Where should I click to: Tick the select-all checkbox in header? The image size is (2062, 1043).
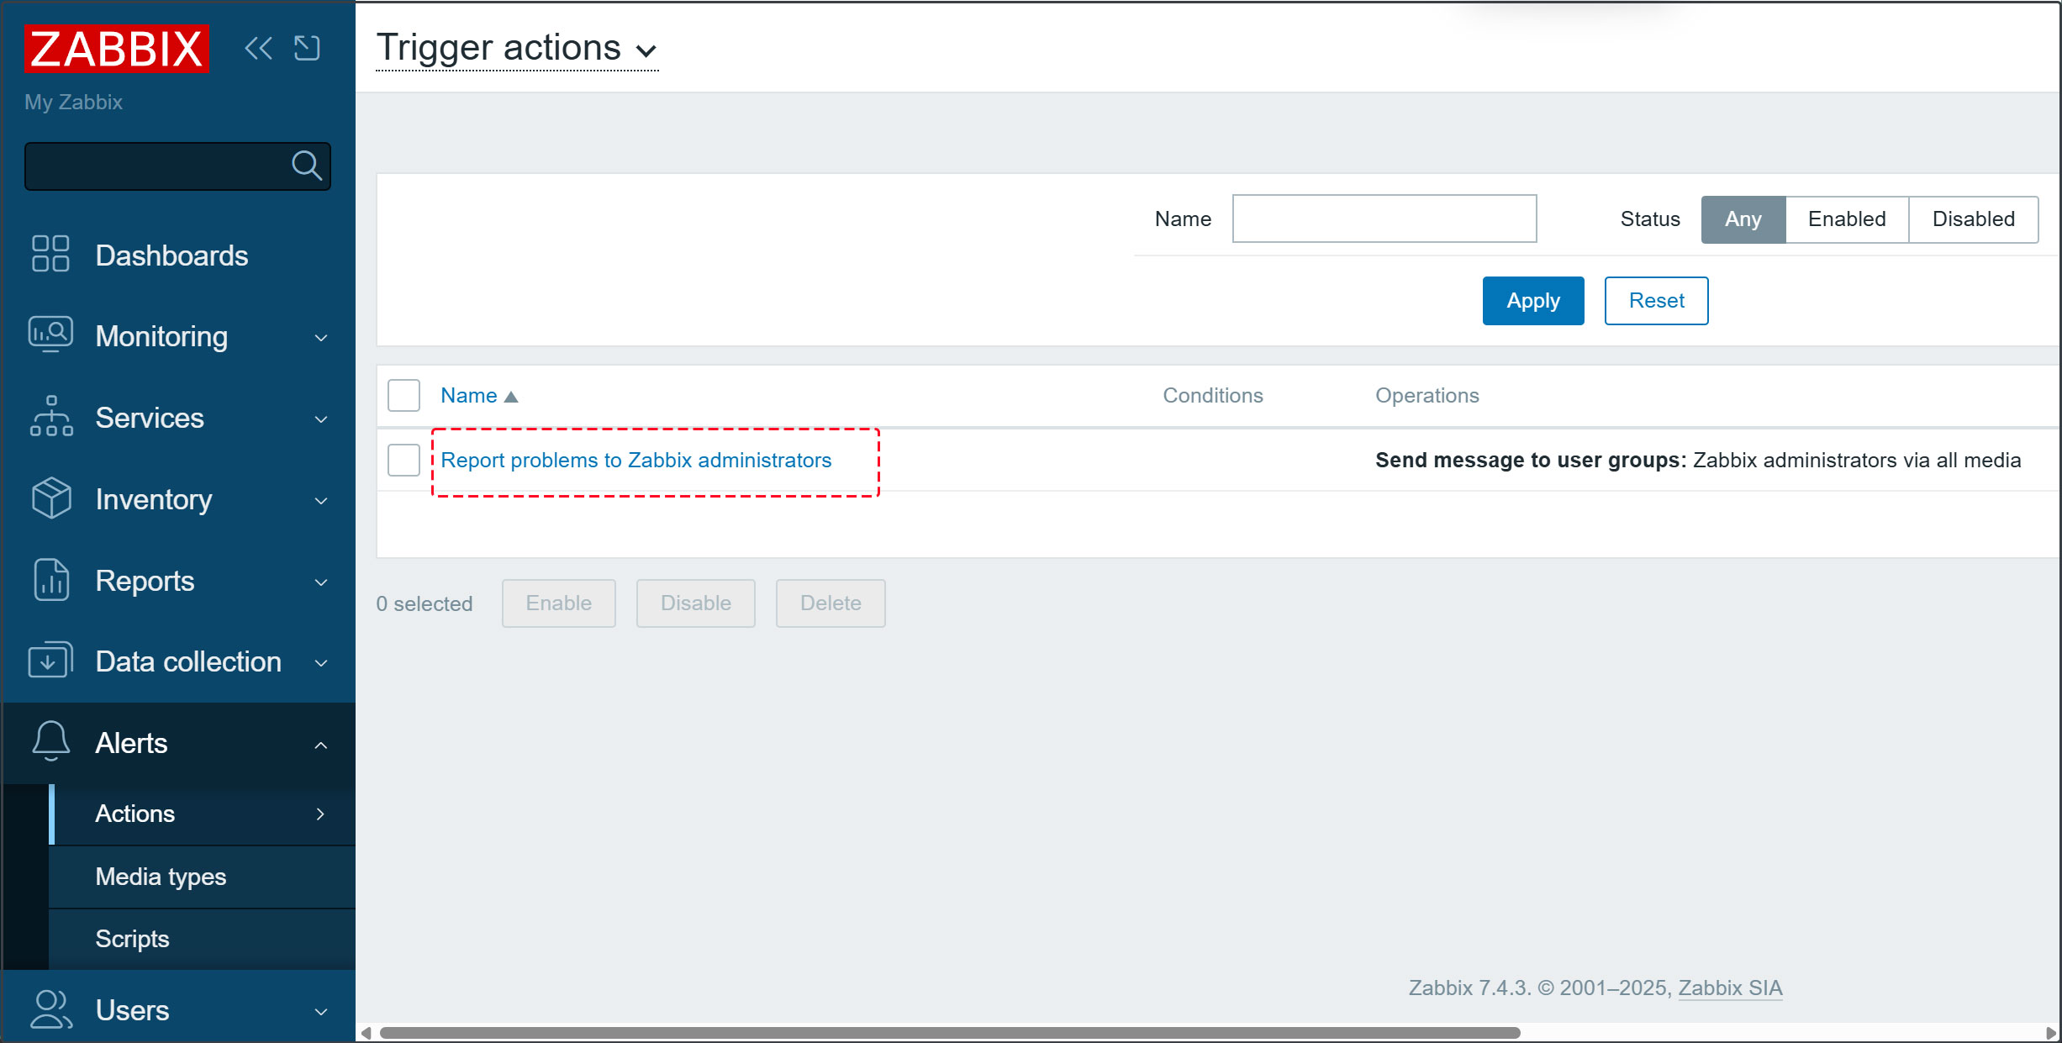(403, 395)
